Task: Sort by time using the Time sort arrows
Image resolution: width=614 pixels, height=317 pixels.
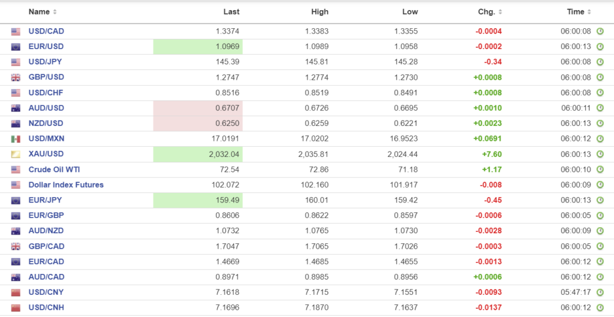Action: click(589, 12)
